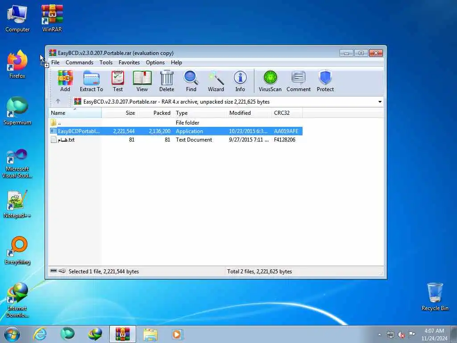
Task: Click the 'Total 2 files' status text
Action: pyautogui.click(x=259, y=272)
